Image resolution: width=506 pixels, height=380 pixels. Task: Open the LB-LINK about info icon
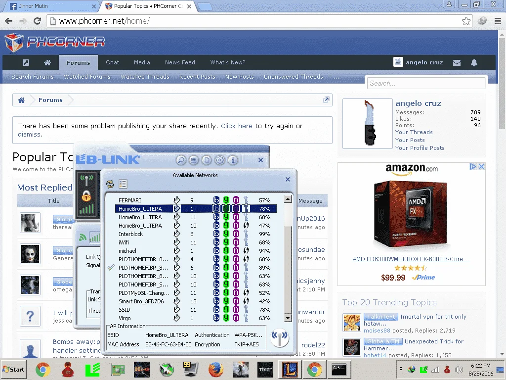tap(233, 160)
